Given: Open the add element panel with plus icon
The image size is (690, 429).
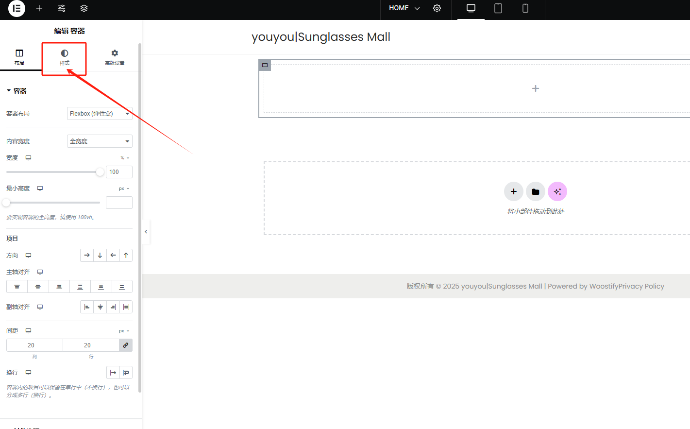Looking at the screenshot, I should (39, 8).
